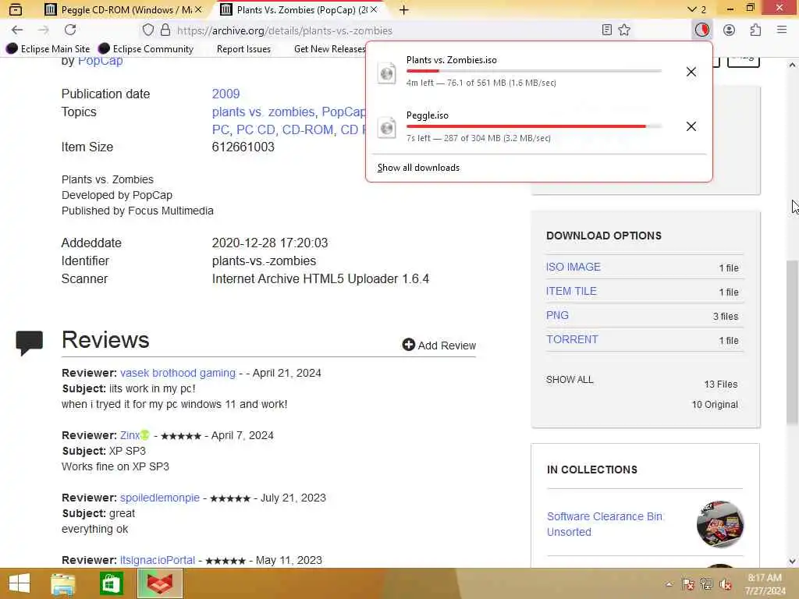The height and width of the screenshot is (599, 799).
Task: Open the Windows Start button
Action: pos(20,583)
